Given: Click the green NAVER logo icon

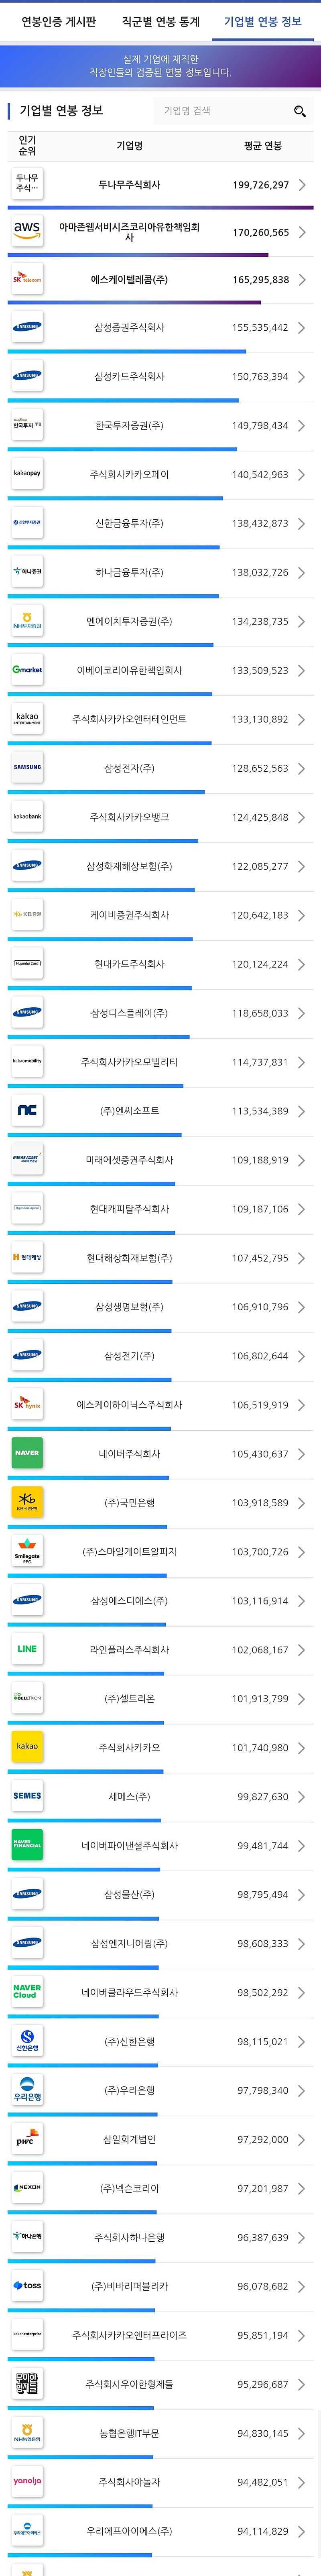Looking at the screenshot, I should coord(27,1453).
